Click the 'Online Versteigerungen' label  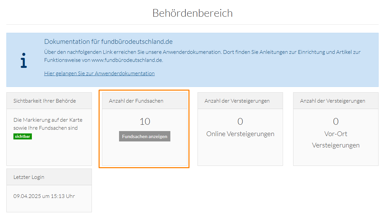(x=240, y=134)
